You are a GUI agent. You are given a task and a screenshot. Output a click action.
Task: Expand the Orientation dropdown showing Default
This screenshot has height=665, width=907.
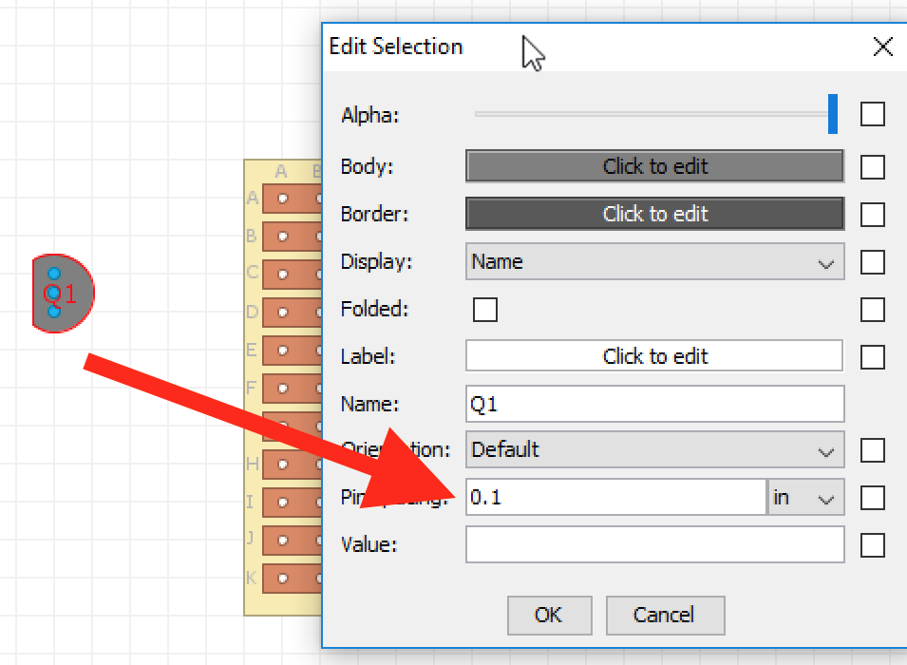654,449
